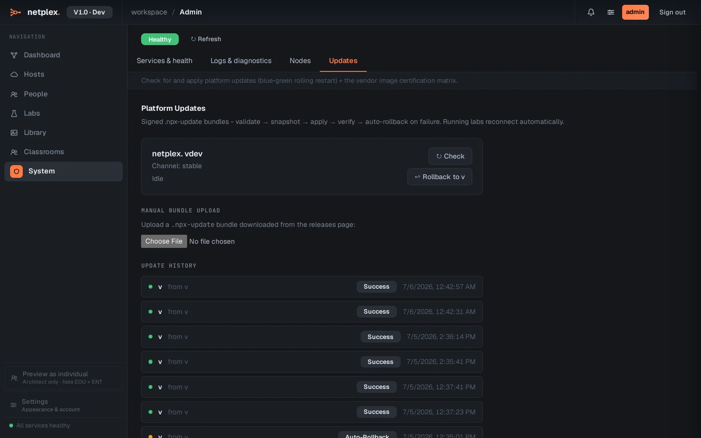Screen dimensions: 701x438
Task: Click Success badge for 7/5/2026, 12:37:23 PM
Action: click(376, 412)
